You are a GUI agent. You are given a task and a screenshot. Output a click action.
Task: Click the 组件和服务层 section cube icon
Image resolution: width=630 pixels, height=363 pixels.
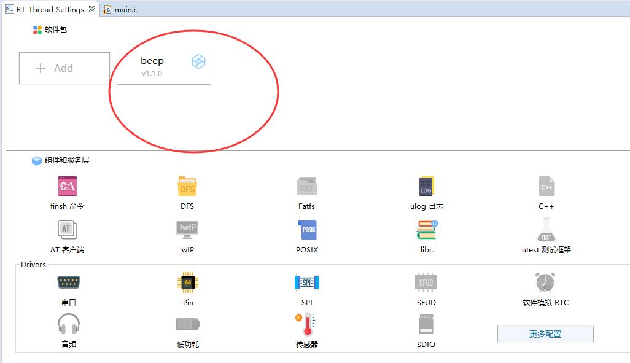pyautogui.click(x=37, y=161)
